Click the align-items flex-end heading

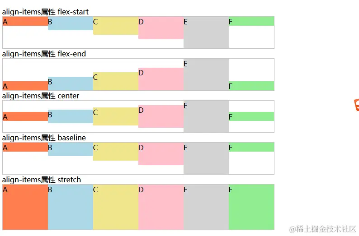(x=44, y=54)
